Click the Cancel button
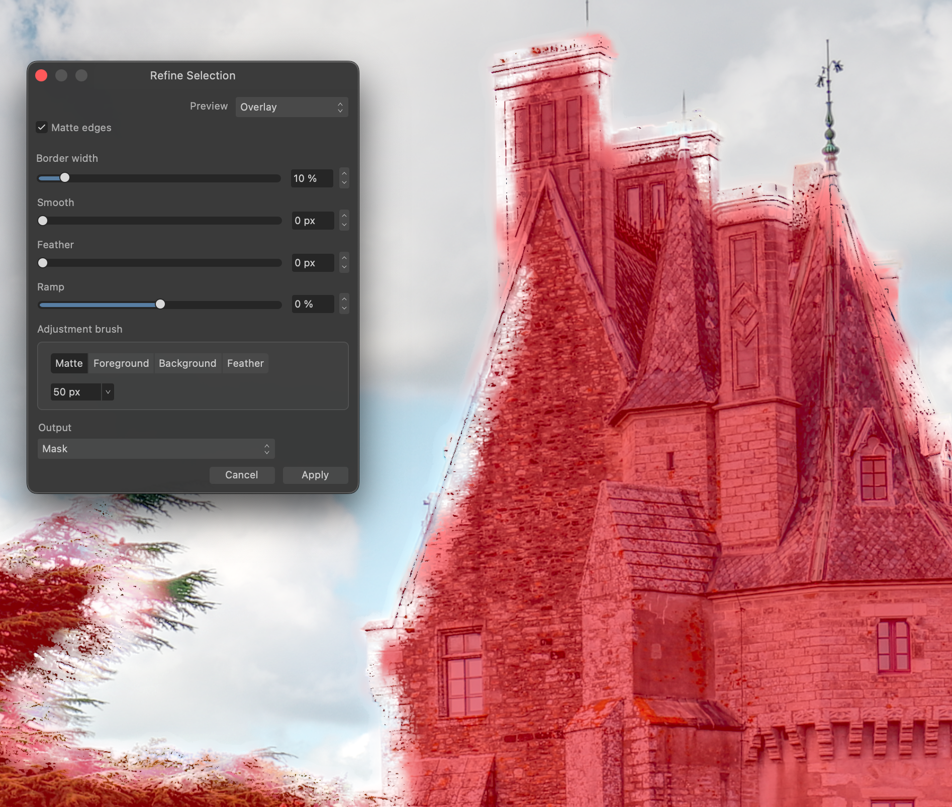 (x=242, y=475)
